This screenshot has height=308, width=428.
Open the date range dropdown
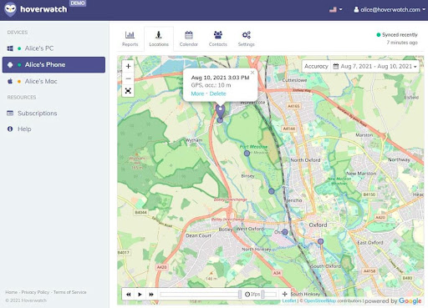(374, 66)
